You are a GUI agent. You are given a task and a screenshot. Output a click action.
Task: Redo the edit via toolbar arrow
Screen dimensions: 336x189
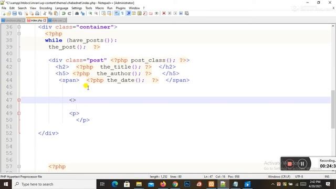69,13
